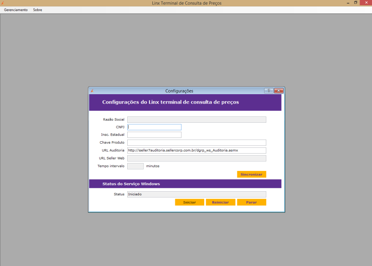Open the Sobre menu

pyautogui.click(x=38, y=10)
